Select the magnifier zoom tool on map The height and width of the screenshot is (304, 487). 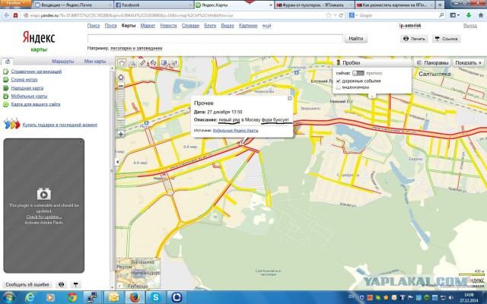pyautogui.click(x=132, y=63)
